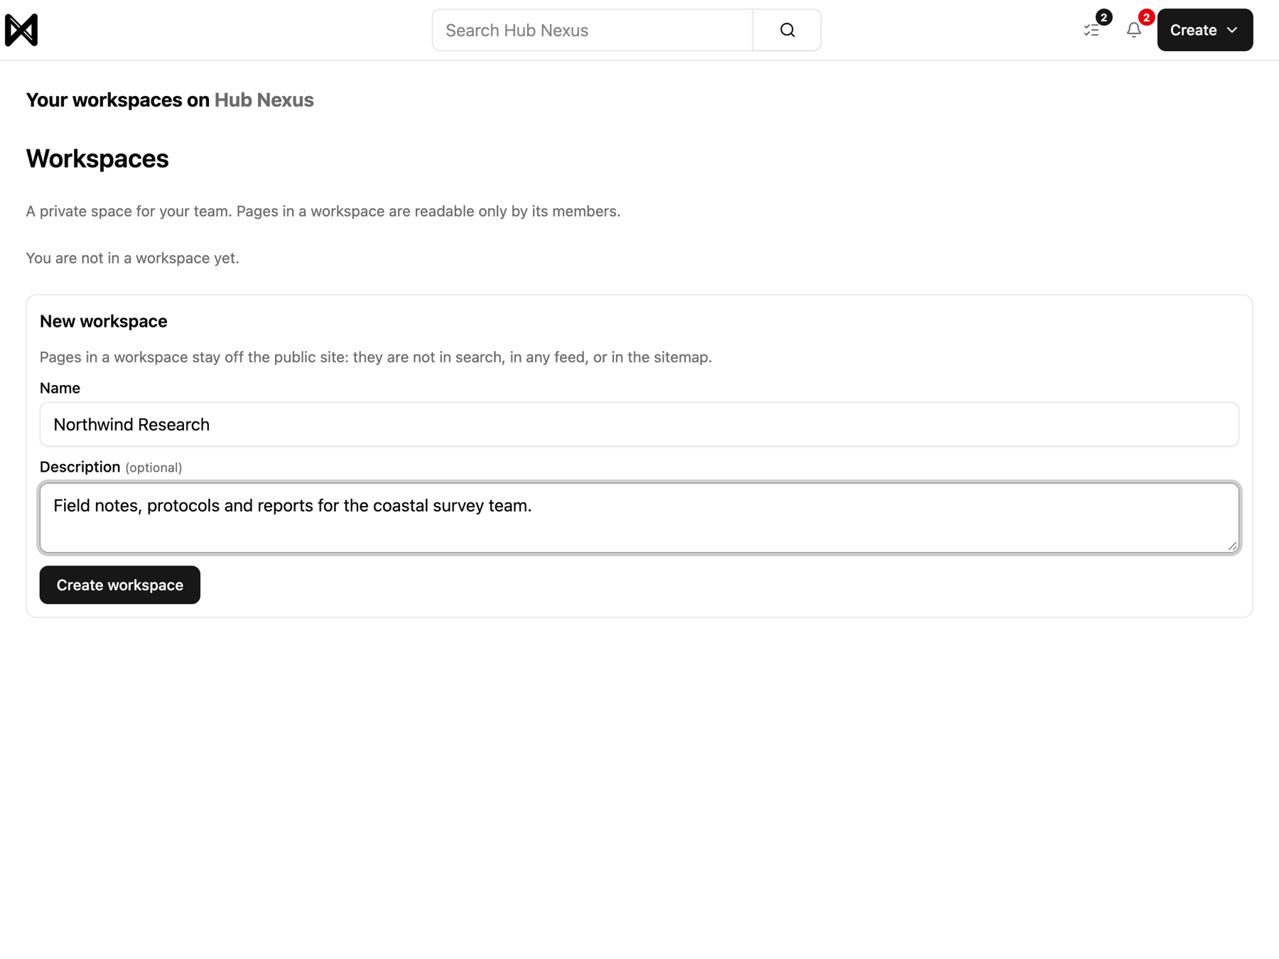The height and width of the screenshot is (959, 1279).
Task: Select the 'Workspaces' heading text
Action: 97,158
